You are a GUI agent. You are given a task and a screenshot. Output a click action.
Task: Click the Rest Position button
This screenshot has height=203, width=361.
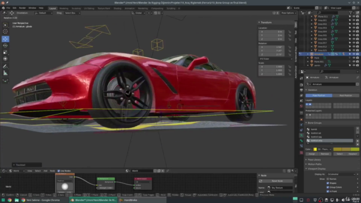pyautogui.click(x=345, y=95)
